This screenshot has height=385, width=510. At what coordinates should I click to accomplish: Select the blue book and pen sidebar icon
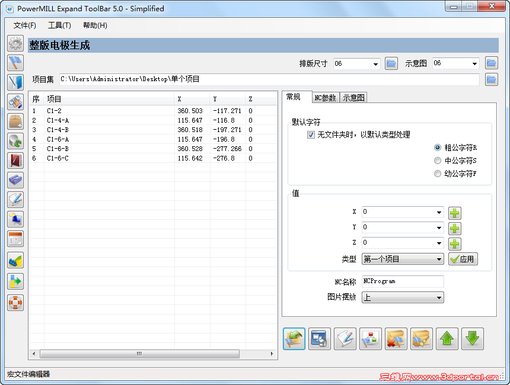[15, 82]
